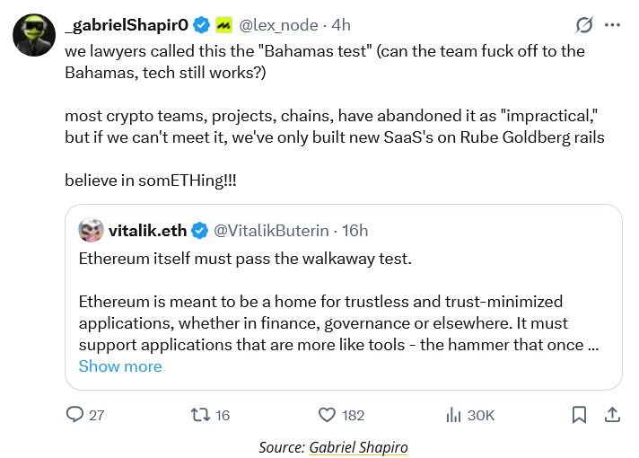The height and width of the screenshot is (458, 639).
Task: Bookmark this post
Action: point(579,415)
